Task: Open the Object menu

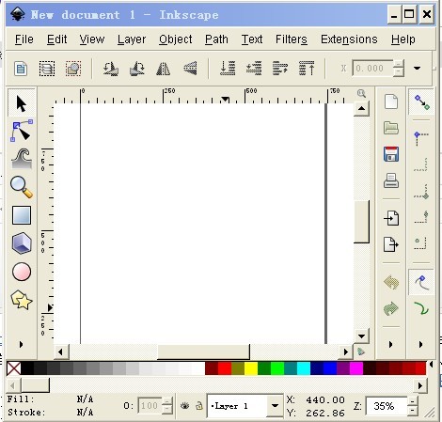Action: tap(176, 39)
